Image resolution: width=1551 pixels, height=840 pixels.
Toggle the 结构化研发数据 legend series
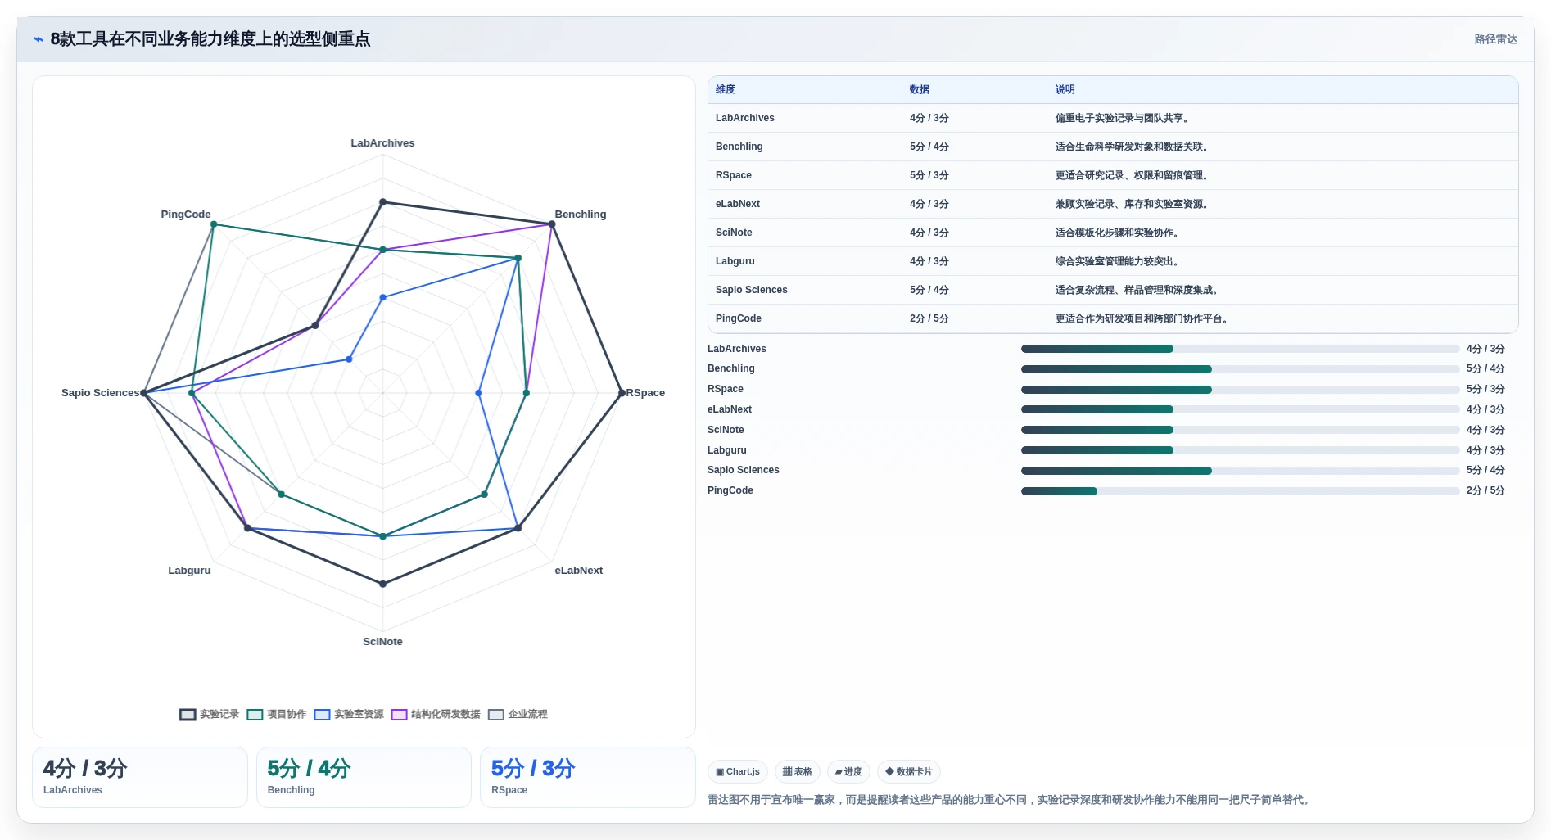coord(436,715)
